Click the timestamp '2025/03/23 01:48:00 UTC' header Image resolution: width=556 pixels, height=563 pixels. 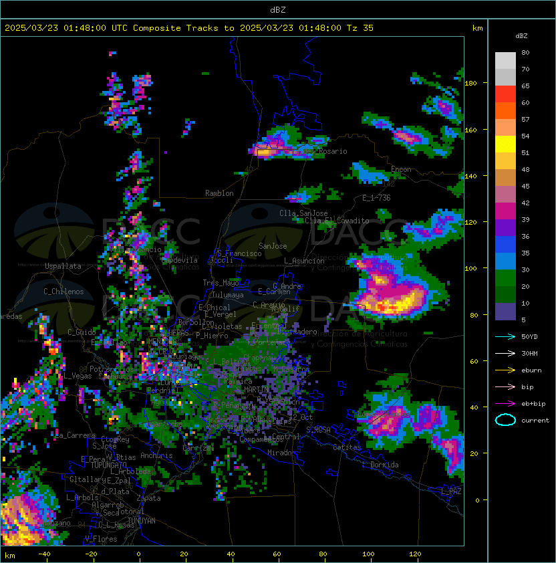66,28
